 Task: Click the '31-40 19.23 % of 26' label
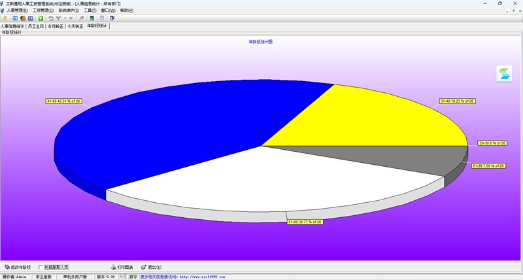[457, 101]
